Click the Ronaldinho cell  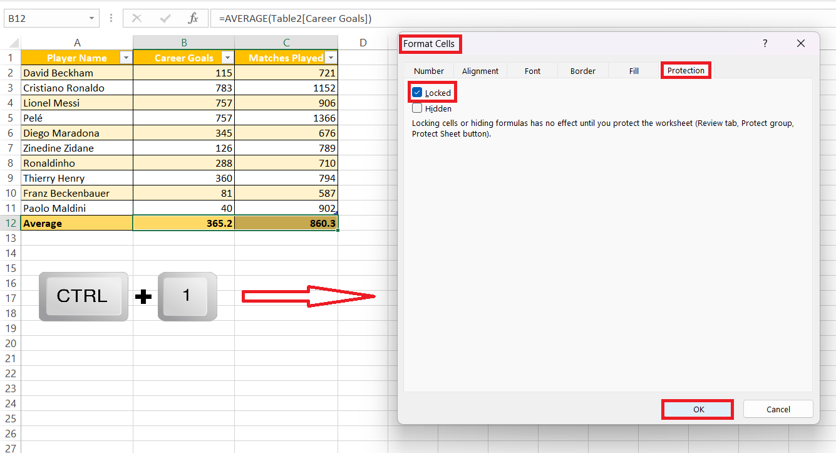pos(77,163)
